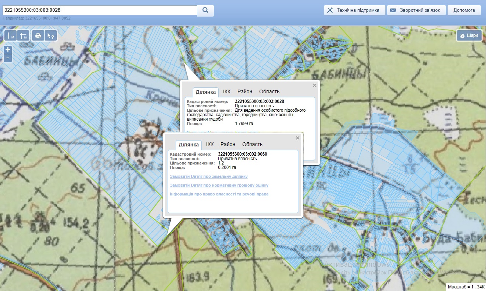Zoom out with the minus button
This screenshot has height=291, width=486.
point(8,58)
